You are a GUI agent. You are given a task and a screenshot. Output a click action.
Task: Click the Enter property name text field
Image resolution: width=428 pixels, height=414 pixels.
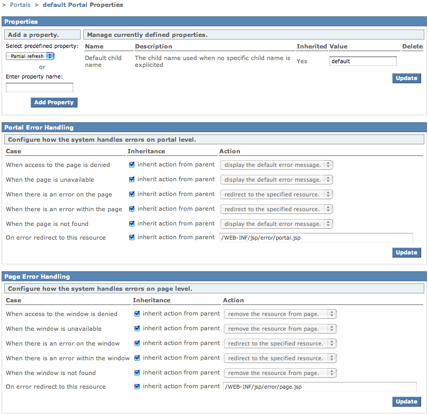40,87
